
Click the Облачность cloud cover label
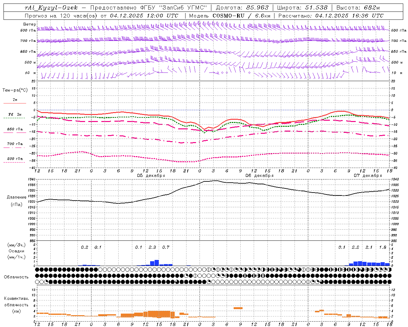(x=16, y=277)
